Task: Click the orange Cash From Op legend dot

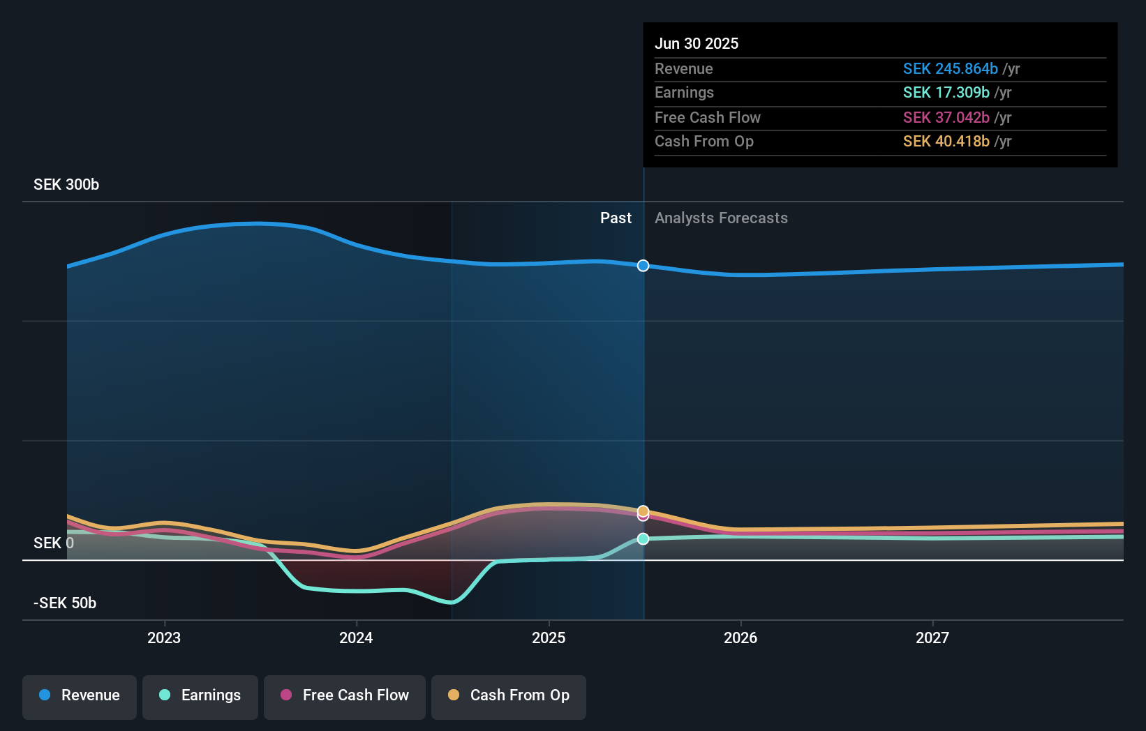Action: (x=454, y=695)
